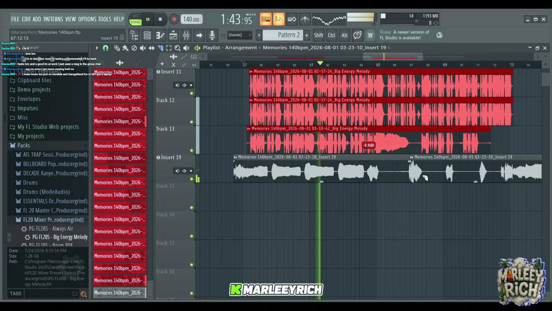This screenshot has width=552, height=311.
Task: Mute Track 13 with its green LED
Action: coord(192,150)
